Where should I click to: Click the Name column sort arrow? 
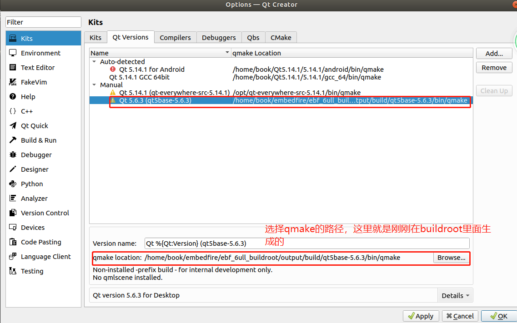click(x=227, y=53)
